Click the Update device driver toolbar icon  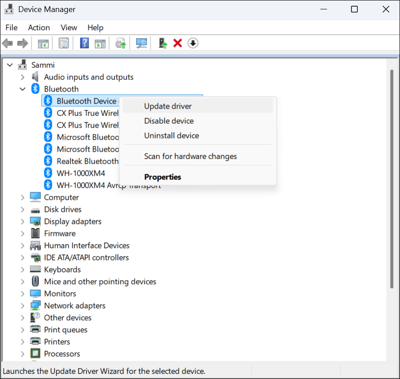[120, 43]
